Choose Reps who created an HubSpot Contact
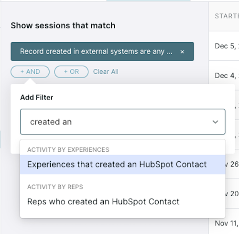239x234 pixels. 123,201
